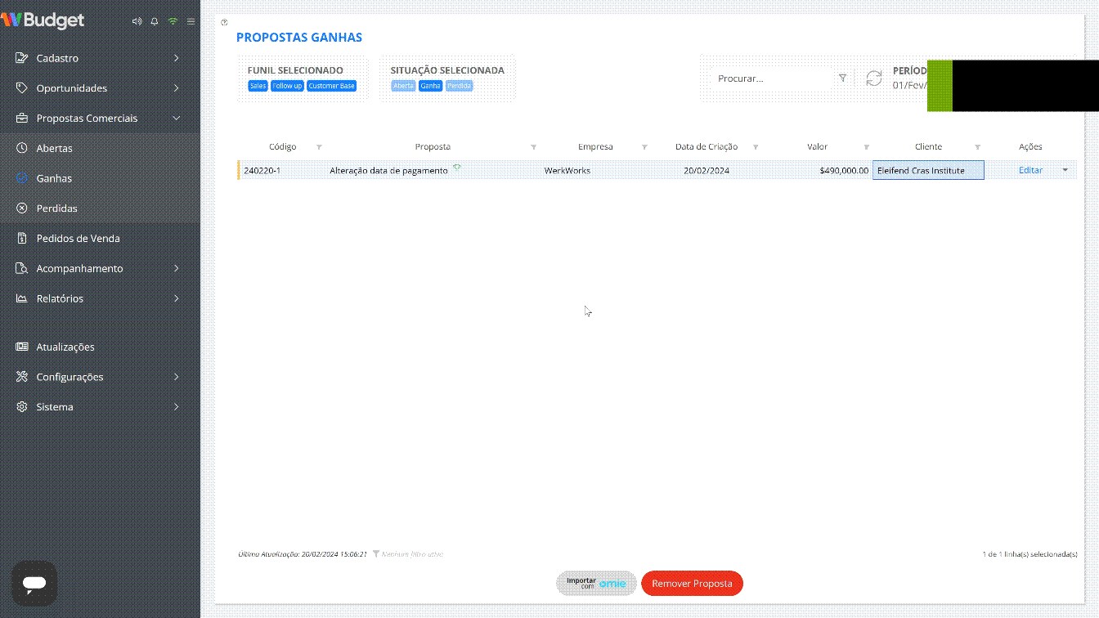Click the green Wi-Fi connection status icon

(173, 21)
